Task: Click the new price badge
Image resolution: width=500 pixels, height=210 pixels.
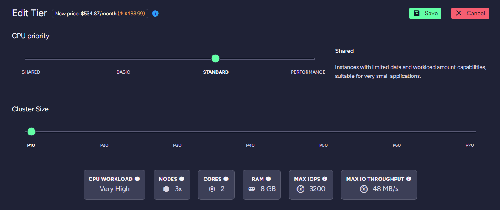Action: [100, 14]
